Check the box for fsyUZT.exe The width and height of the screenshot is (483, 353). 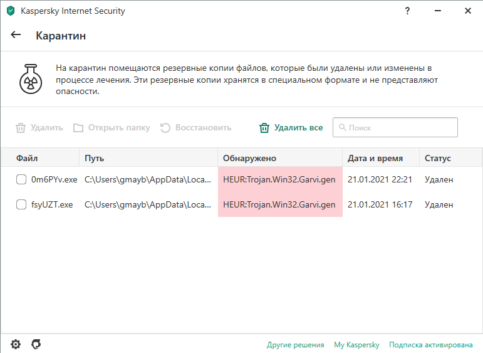(21, 204)
